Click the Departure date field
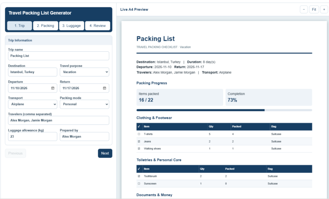 coord(33,88)
